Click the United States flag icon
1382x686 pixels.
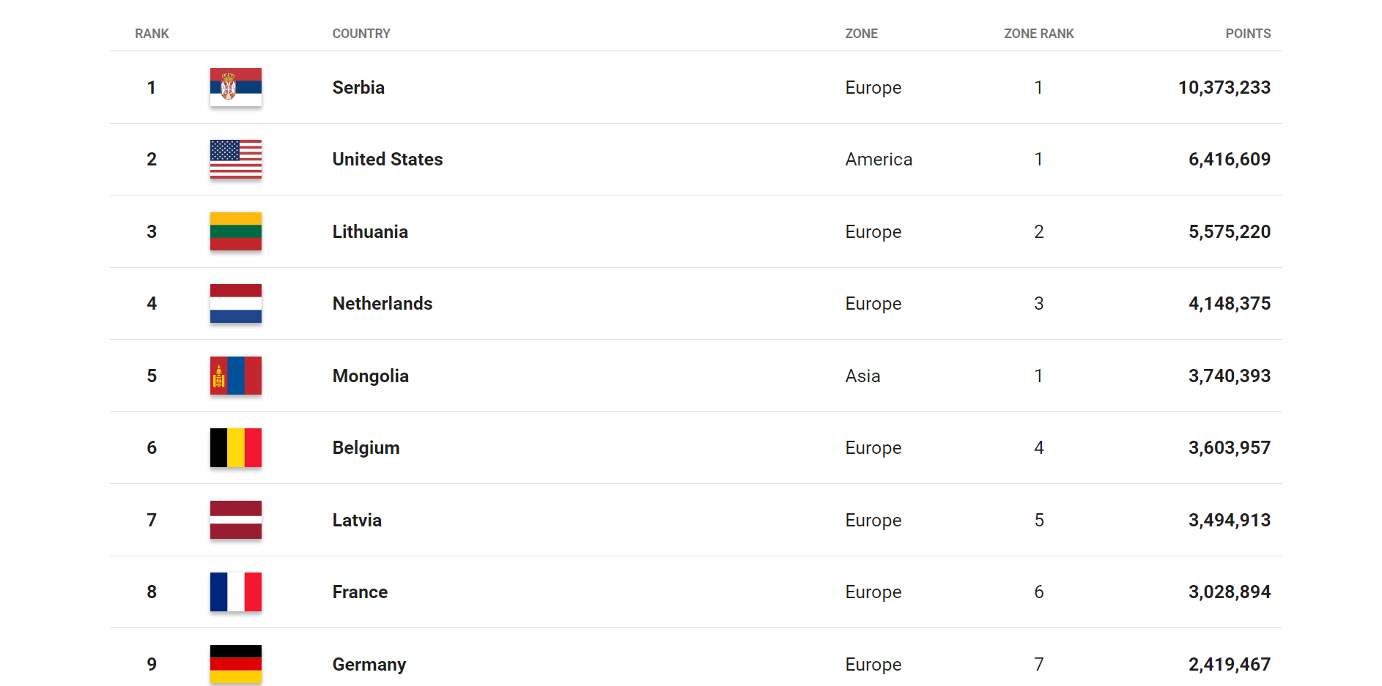[x=236, y=159]
